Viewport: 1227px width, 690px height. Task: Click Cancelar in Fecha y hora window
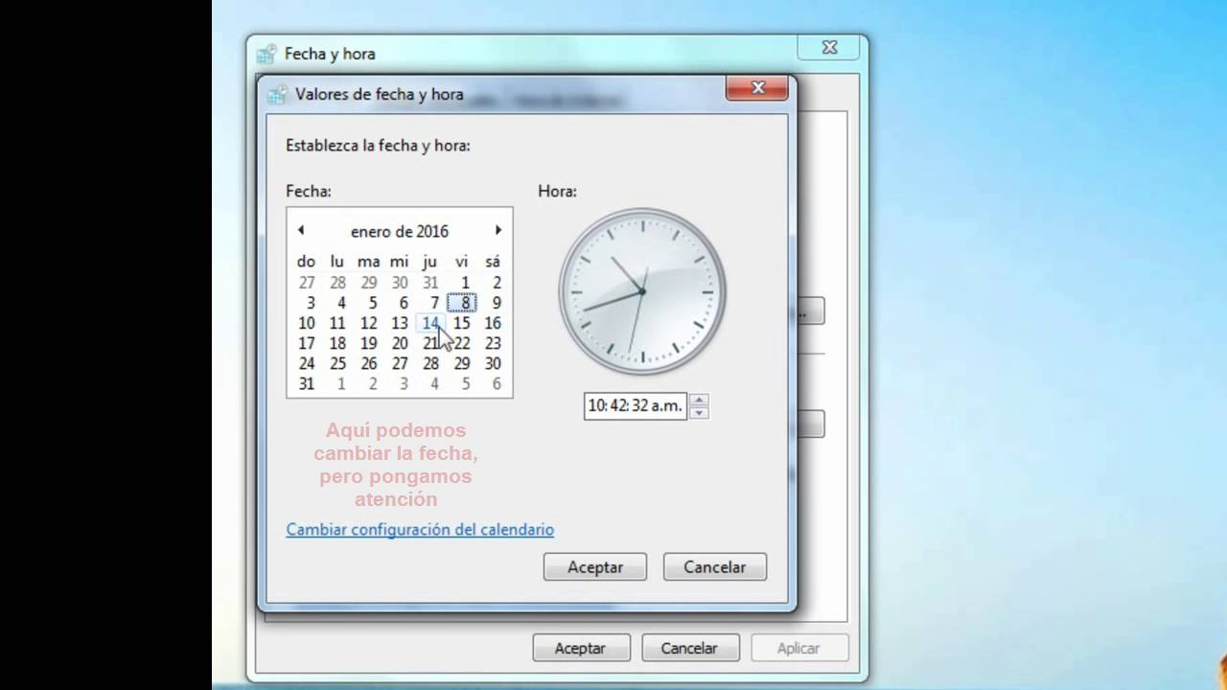point(688,648)
